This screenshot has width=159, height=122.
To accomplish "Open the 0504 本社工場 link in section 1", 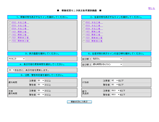I will [20, 29].
